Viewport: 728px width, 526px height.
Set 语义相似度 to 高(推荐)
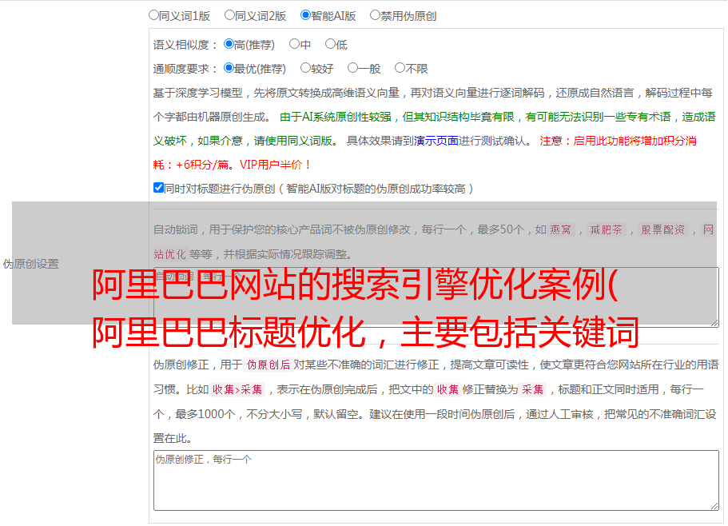229,44
